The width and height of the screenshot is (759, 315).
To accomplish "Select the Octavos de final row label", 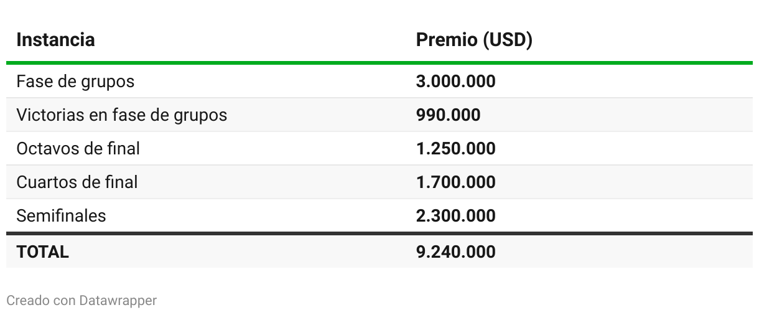I will [x=78, y=149].
